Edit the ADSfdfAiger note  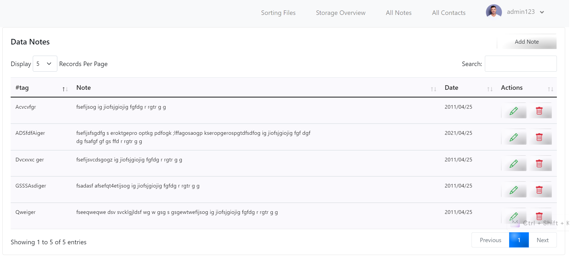[514, 137]
